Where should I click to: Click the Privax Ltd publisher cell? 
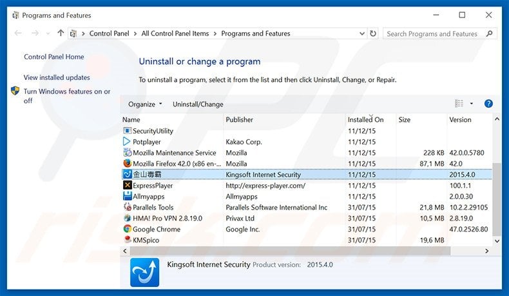(x=240, y=219)
